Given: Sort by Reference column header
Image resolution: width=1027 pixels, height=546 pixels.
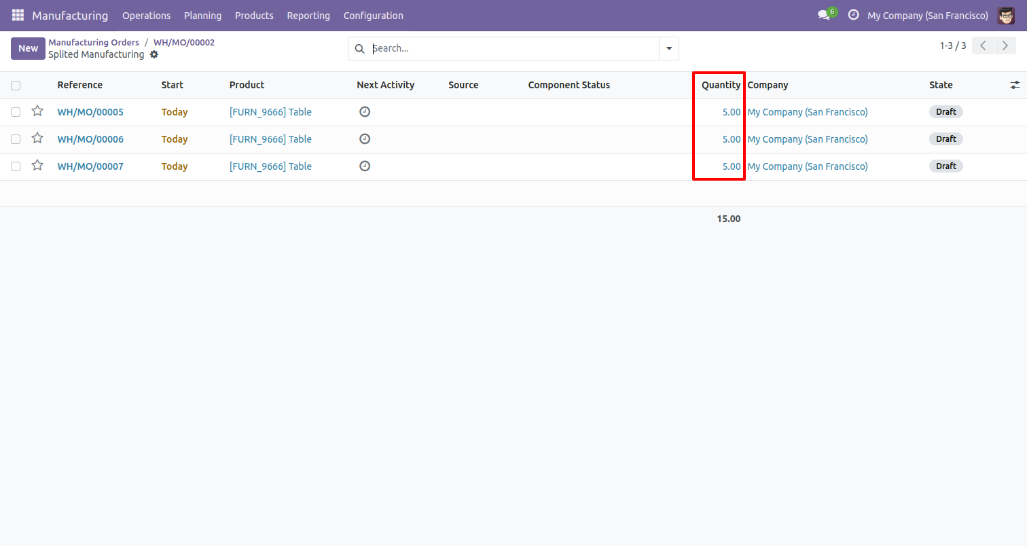Looking at the screenshot, I should click(x=80, y=85).
